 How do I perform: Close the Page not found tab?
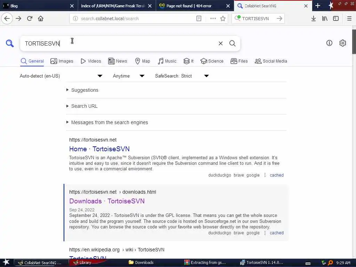(x=228, y=6)
